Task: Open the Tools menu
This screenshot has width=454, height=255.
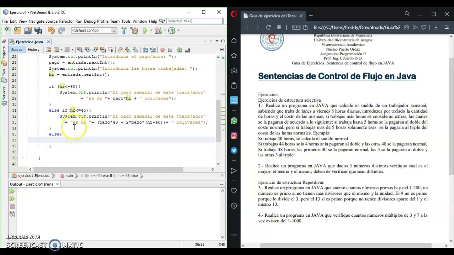Action: tap(126, 21)
